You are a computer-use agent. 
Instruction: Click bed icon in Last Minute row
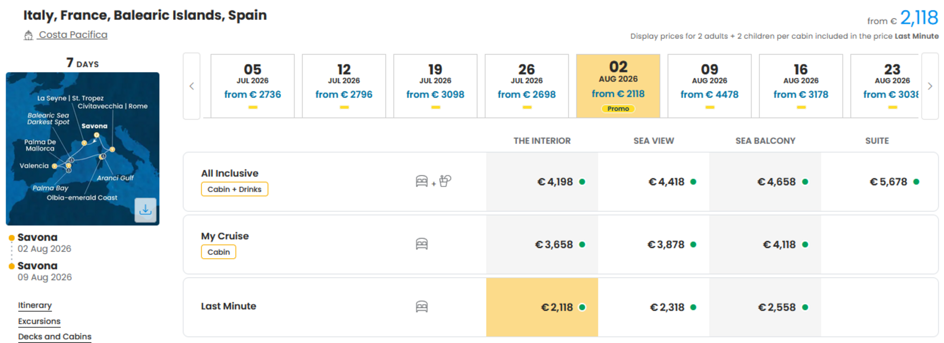tap(422, 307)
